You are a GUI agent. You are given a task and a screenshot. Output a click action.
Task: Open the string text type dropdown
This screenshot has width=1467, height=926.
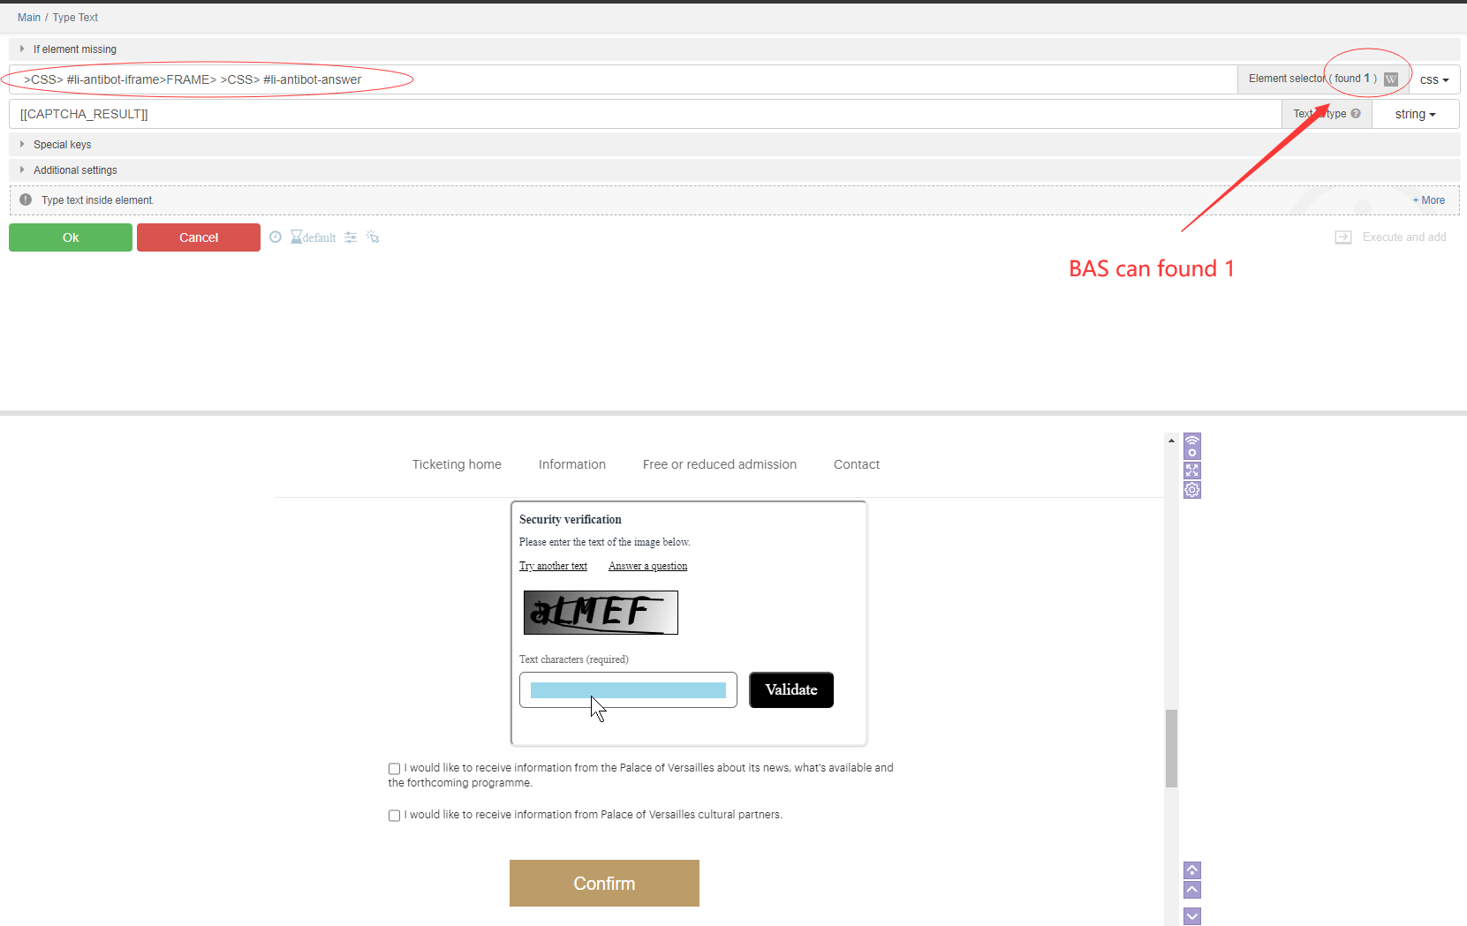pyautogui.click(x=1415, y=114)
